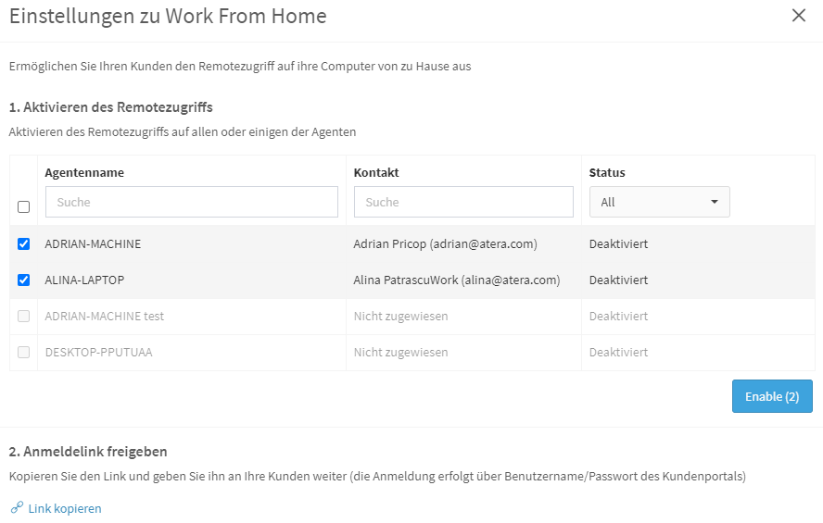Focus the Kontakt search field

point(463,202)
